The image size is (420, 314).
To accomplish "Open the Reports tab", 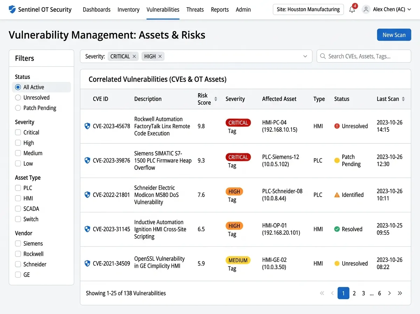I will click(220, 9).
